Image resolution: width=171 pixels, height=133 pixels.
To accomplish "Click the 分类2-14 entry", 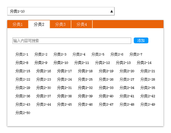I will [x=144, y=63].
